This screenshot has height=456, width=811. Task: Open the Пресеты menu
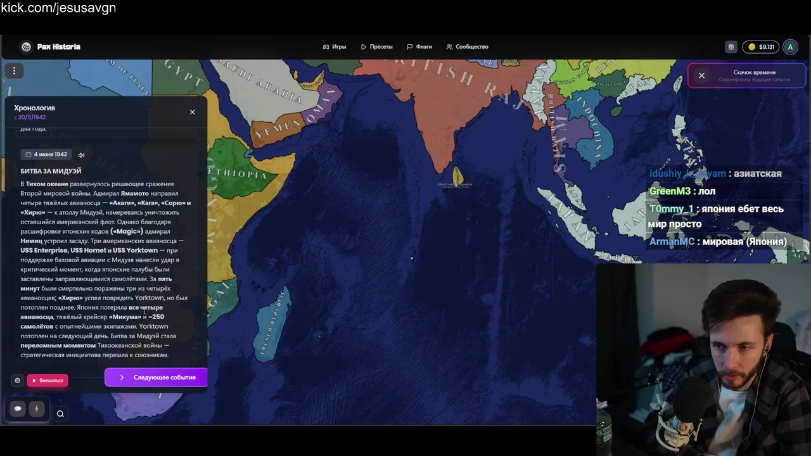click(377, 47)
